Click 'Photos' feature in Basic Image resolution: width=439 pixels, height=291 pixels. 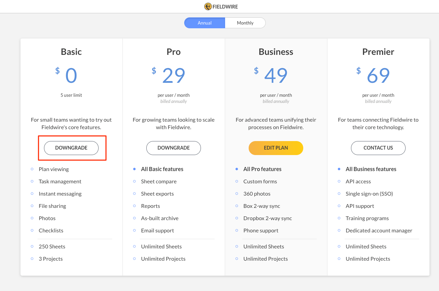47,218
